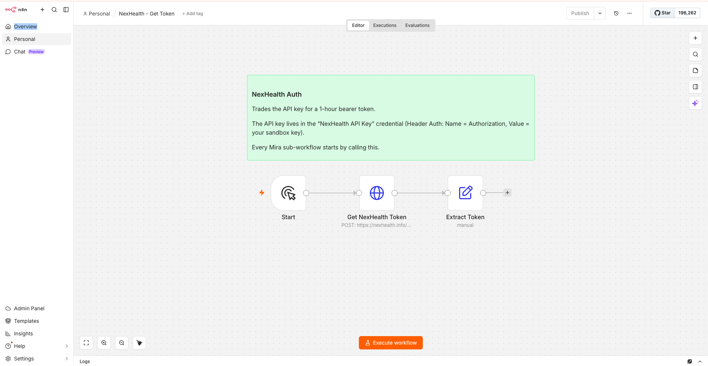Click the Start node output connector

coord(306,193)
